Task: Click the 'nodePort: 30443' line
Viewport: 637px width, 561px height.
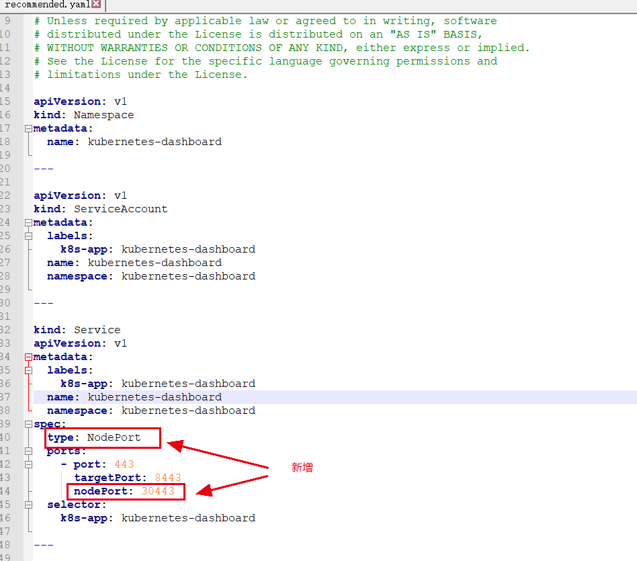Action: (124, 491)
